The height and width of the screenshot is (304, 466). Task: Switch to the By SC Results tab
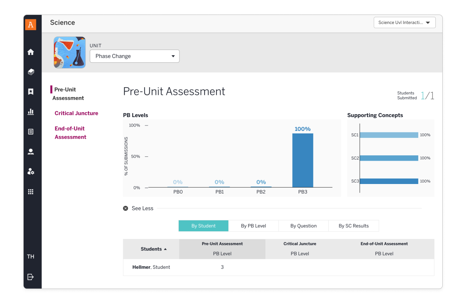tap(354, 226)
